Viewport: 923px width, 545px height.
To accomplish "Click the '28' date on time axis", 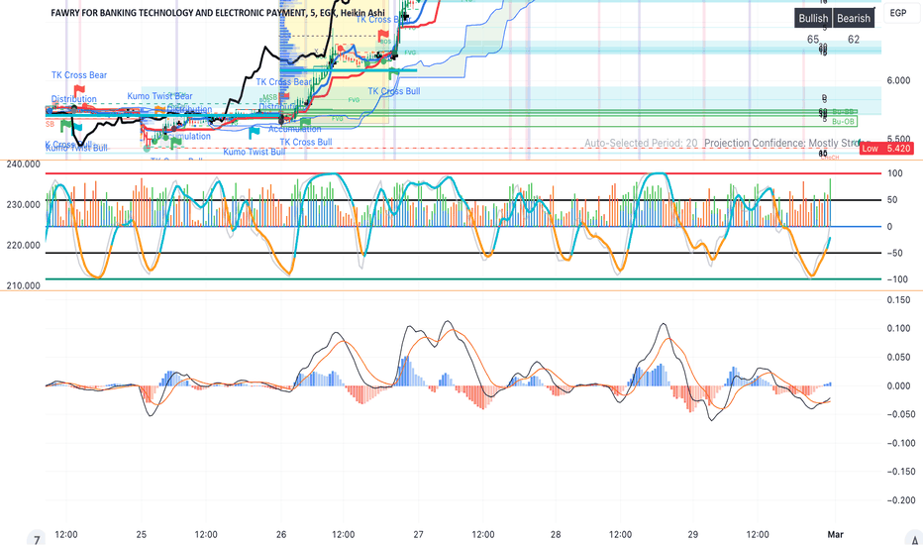I will point(556,534).
